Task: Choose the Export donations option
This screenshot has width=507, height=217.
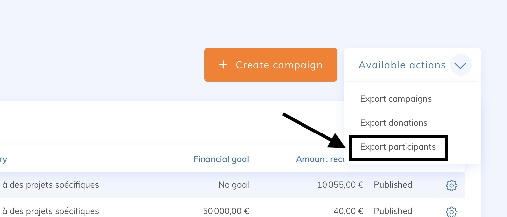Action: click(x=394, y=123)
